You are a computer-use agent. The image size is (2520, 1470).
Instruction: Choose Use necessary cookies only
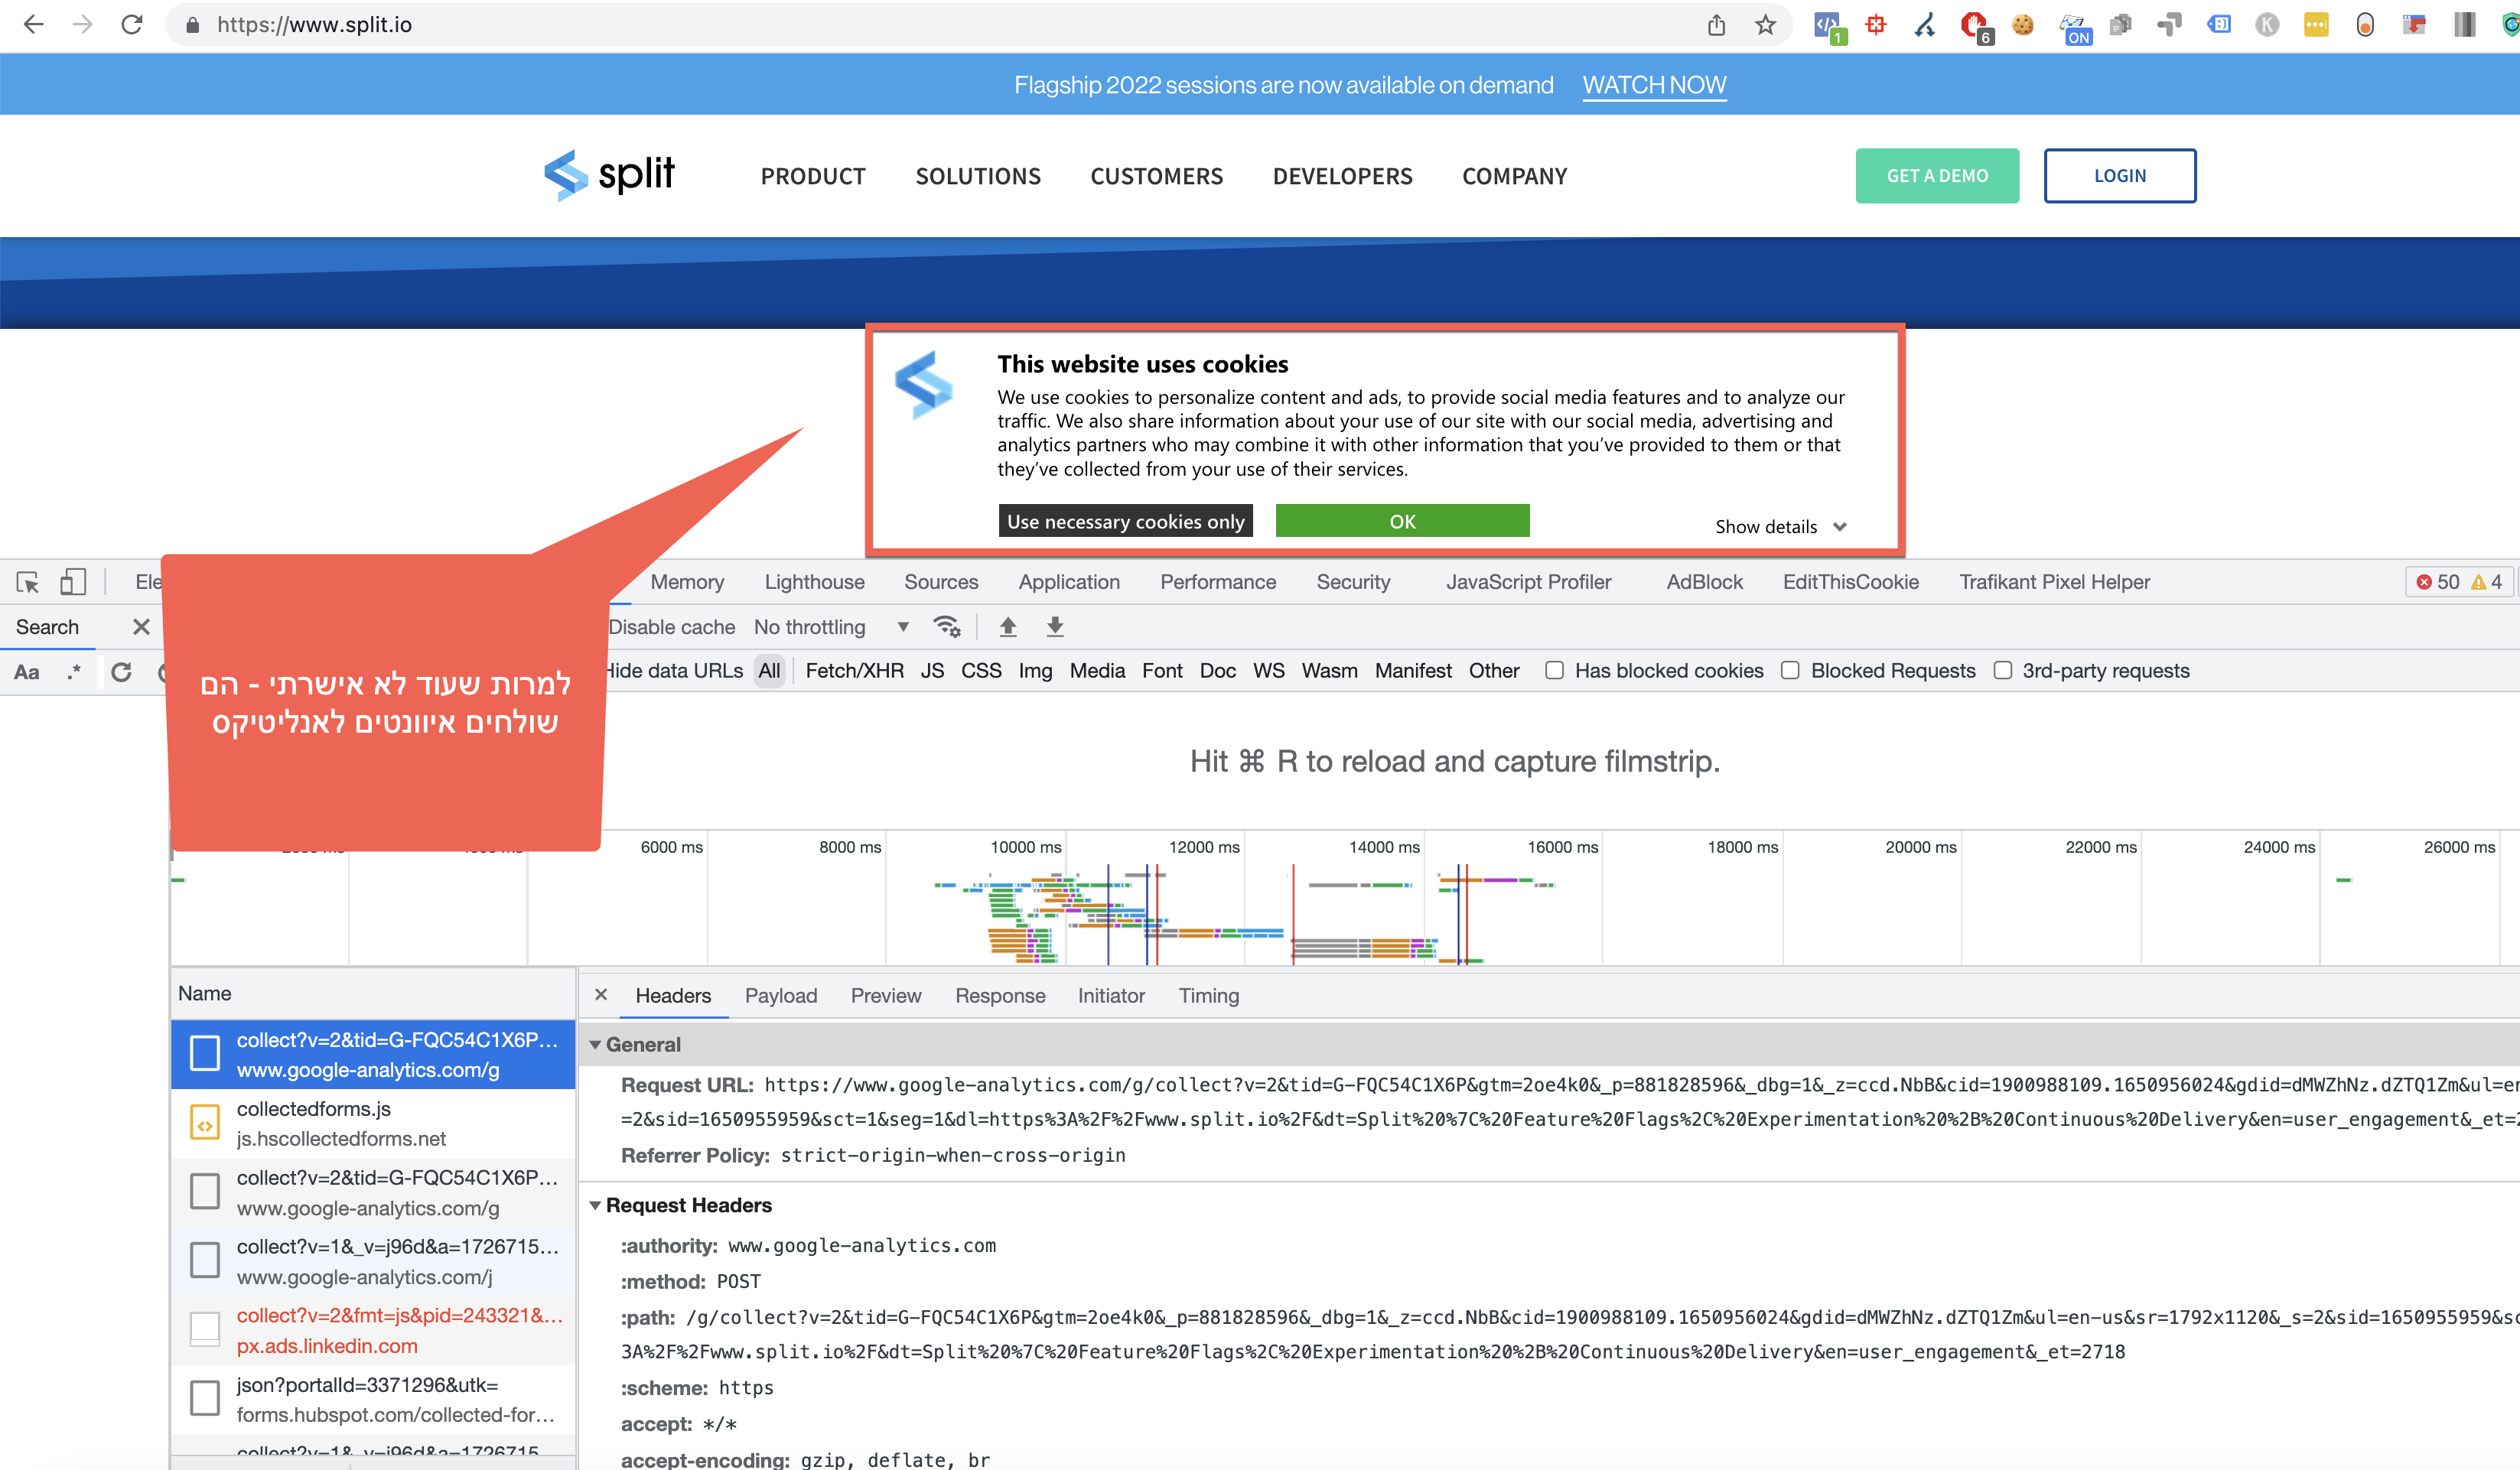(x=1125, y=521)
